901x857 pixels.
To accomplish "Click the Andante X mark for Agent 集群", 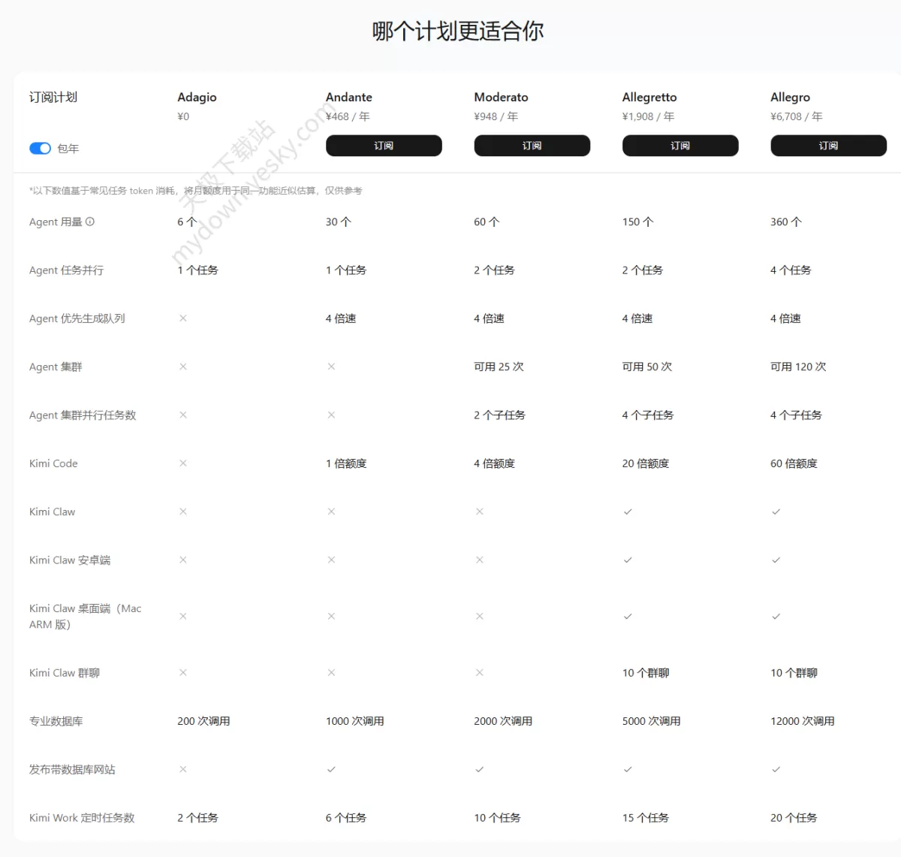I will pos(331,367).
